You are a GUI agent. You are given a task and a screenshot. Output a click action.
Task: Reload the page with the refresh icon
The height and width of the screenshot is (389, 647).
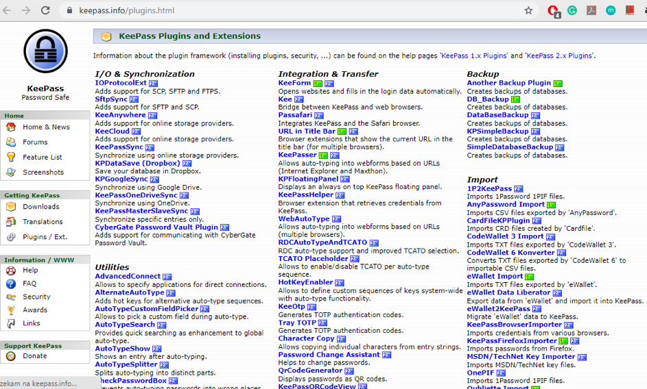45,10
